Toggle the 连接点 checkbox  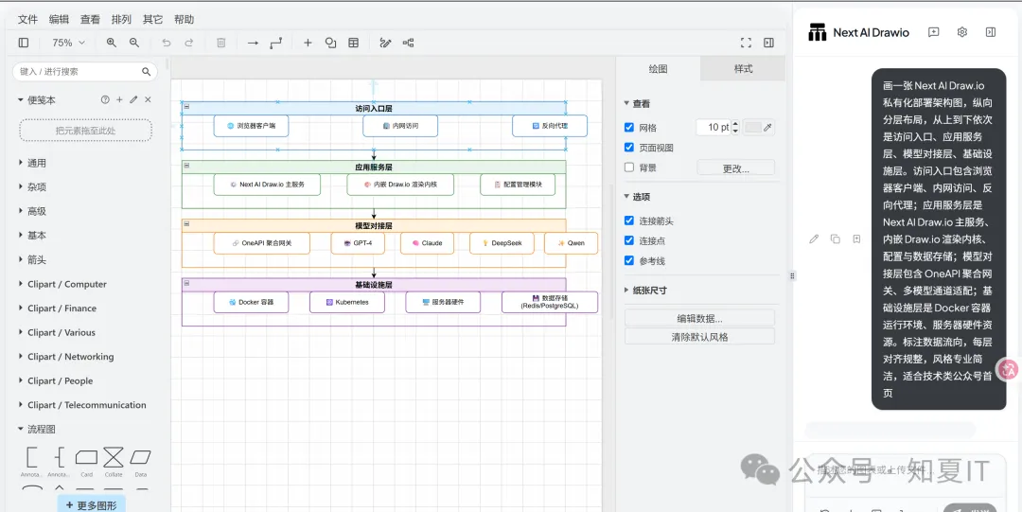(629, 240)
